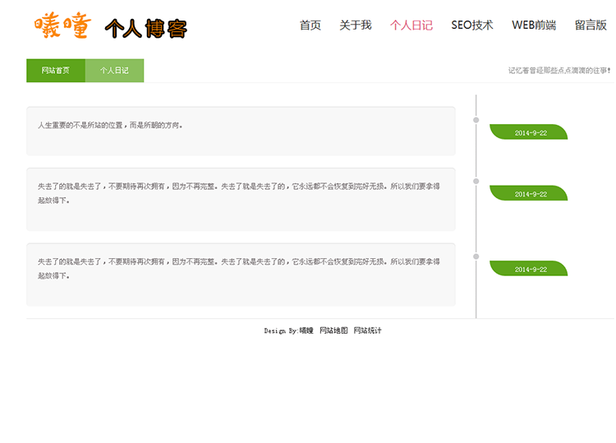The image size is (616, 443).
Task: Click the 2014-9-22 date tag of the first entry
Action: (x=529, y=132)
